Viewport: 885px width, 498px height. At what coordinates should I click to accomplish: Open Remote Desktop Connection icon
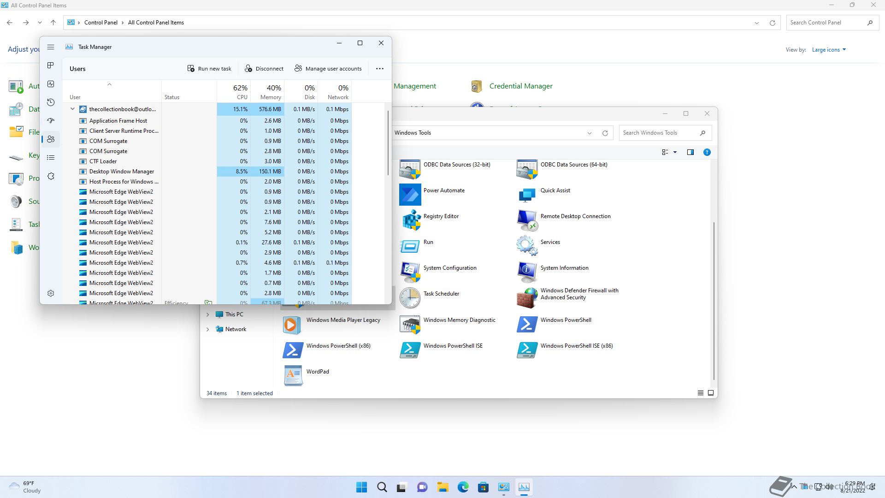coord(527,220)
